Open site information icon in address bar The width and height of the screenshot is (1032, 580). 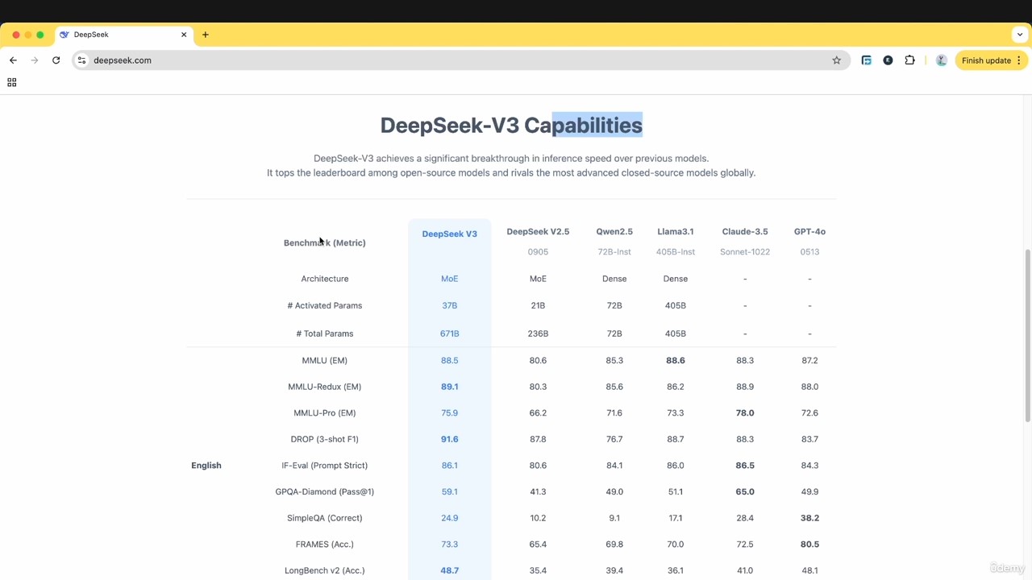[81, 60]
